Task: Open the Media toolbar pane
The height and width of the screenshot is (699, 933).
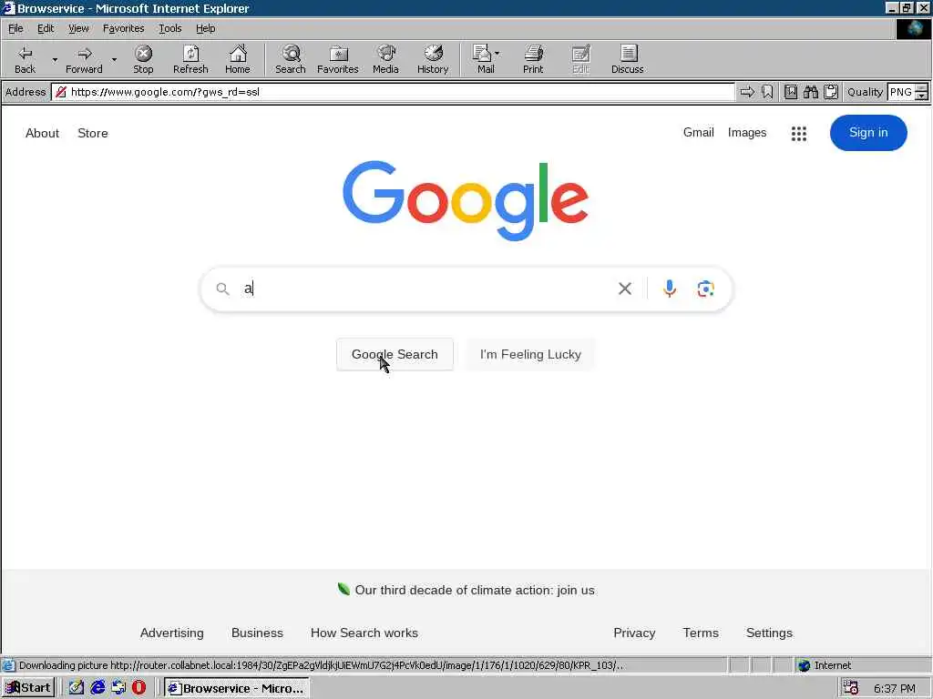Action: [x=385, y=59]
